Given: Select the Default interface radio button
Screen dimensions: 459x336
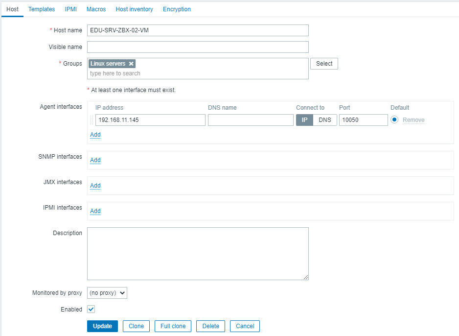Looking at the screenshot, I should tap(394, 120).
